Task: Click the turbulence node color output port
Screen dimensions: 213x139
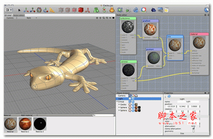Action: click(x=135, y=35)
